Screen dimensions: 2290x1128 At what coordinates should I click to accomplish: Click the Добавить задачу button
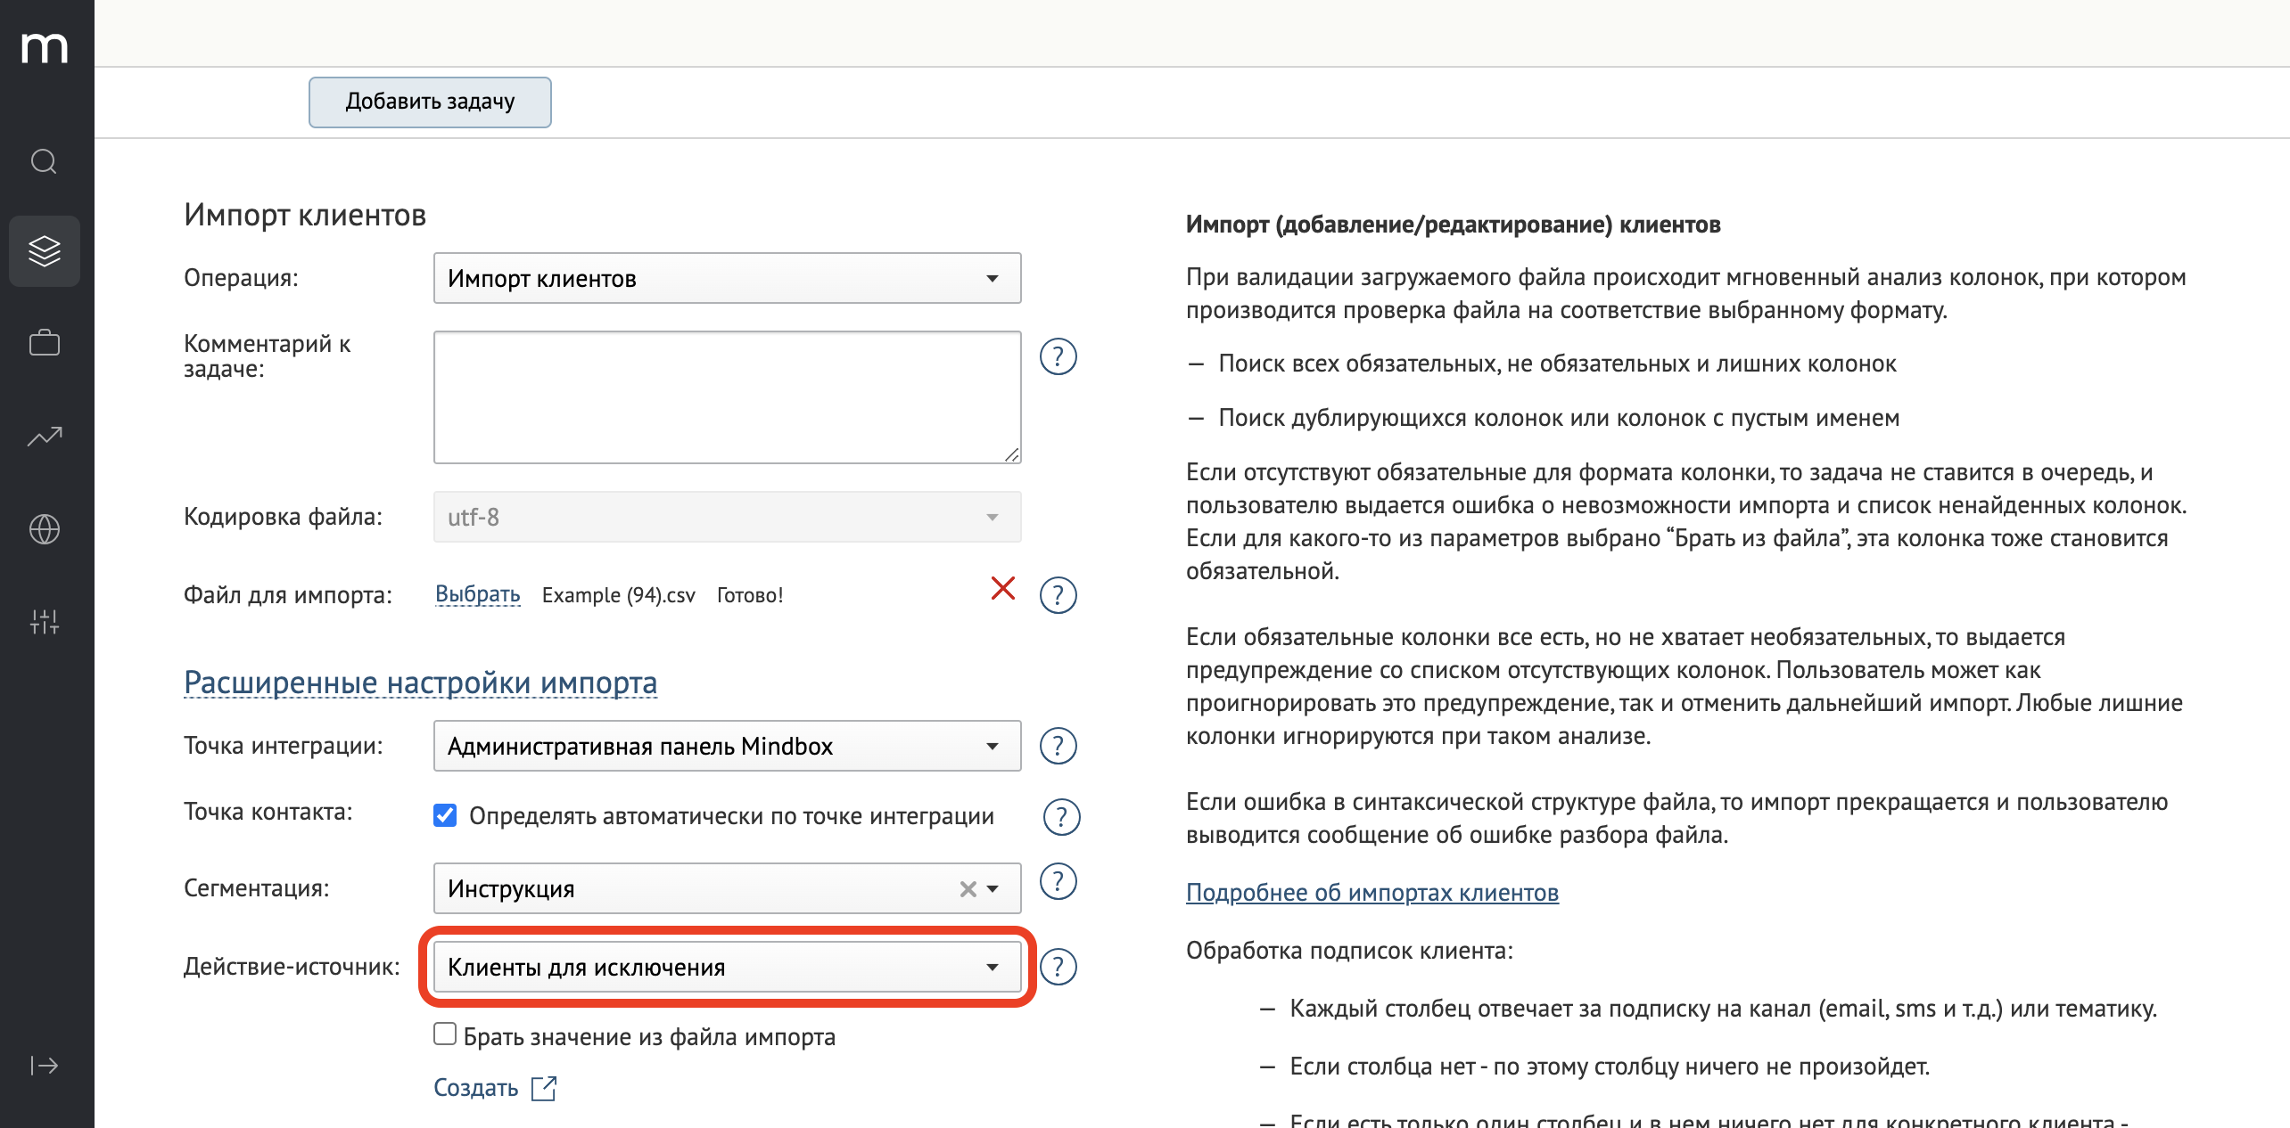pyautogui.click(x=430, y=102)
